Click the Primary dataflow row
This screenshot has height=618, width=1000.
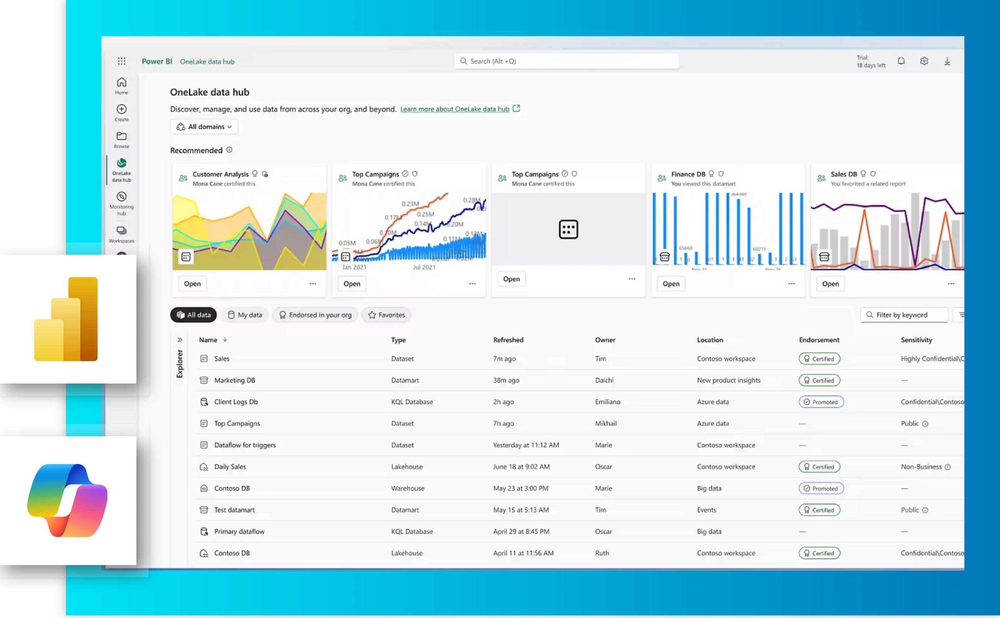[x=580, y=531]
